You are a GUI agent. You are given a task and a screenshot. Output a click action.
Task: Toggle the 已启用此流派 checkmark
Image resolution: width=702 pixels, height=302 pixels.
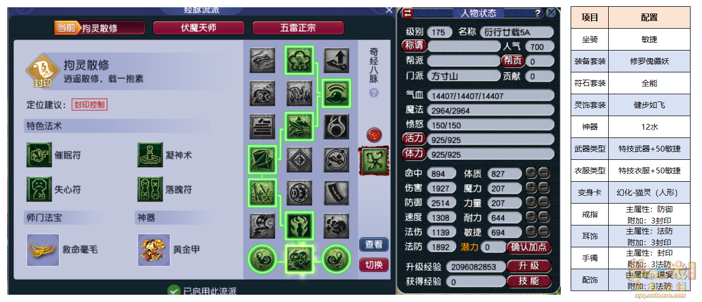[x=174, y=291]
